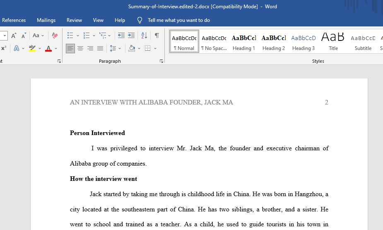Apply the Title style
This screenshot has width=383, height=230.
point(333,41)
